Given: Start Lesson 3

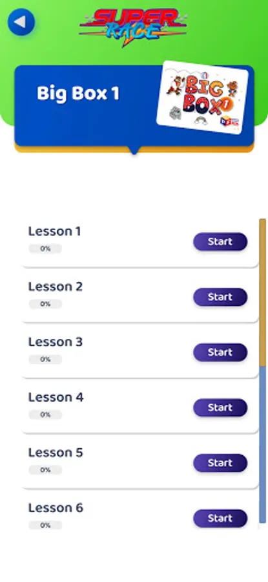Looking at the screenshot, I should (220, 352).
